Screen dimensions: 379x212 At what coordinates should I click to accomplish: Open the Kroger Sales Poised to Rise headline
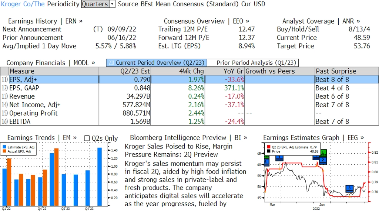179,150
